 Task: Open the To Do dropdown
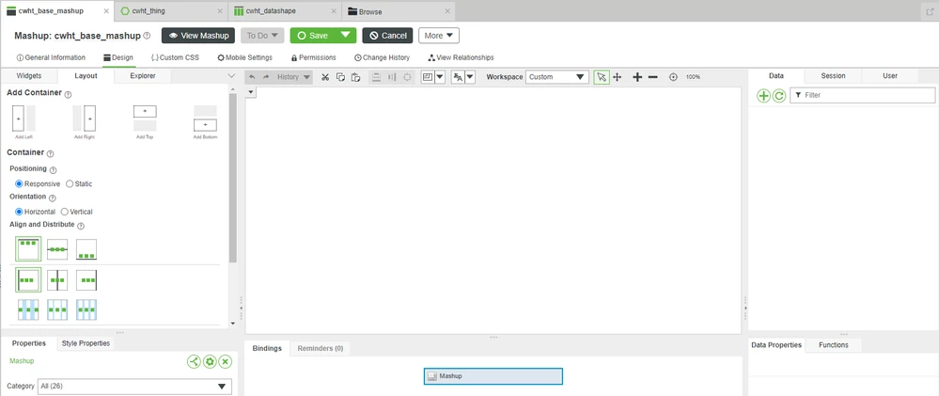262,36
